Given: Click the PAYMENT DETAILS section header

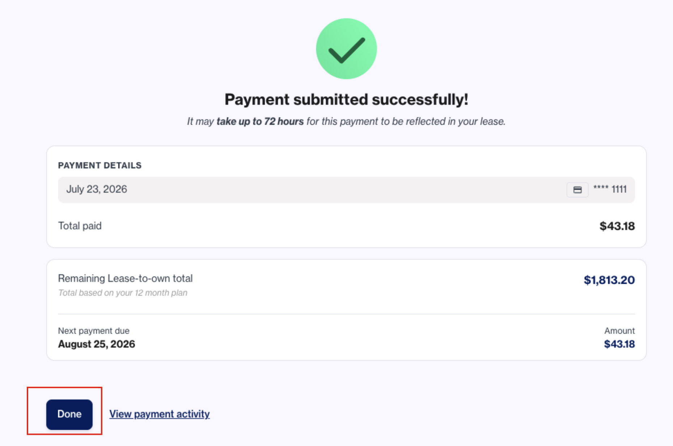Looking at the screenshot, I should 100,166.
